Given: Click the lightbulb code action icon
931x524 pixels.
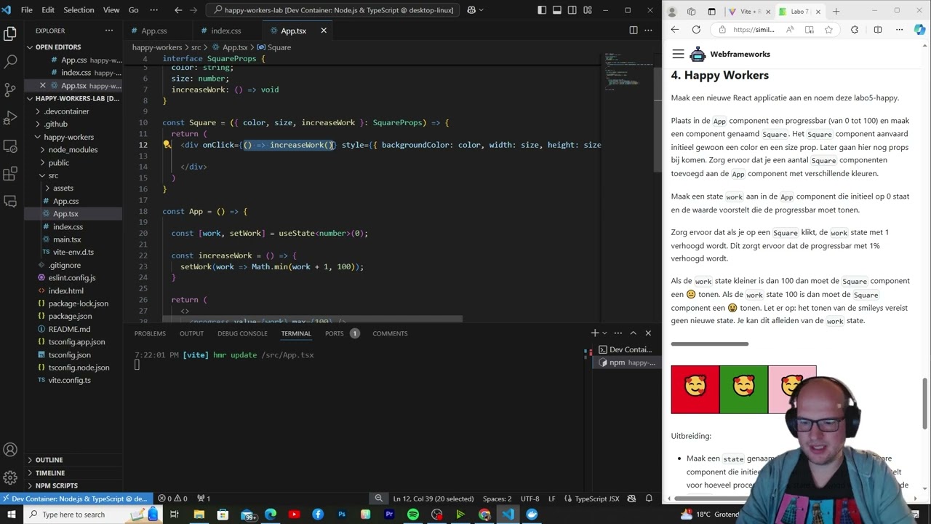Looking at the screenshot, I should point(167,144).
